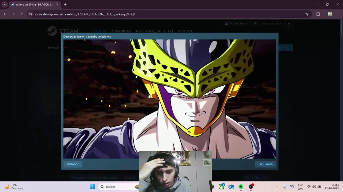Open the TIENDA menu on Steam
This screenshot has width=343, height=192.
(100, 31)
